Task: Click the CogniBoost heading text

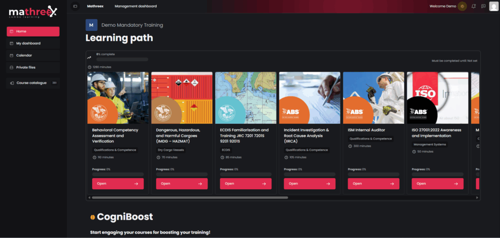Action: [125, 217]
